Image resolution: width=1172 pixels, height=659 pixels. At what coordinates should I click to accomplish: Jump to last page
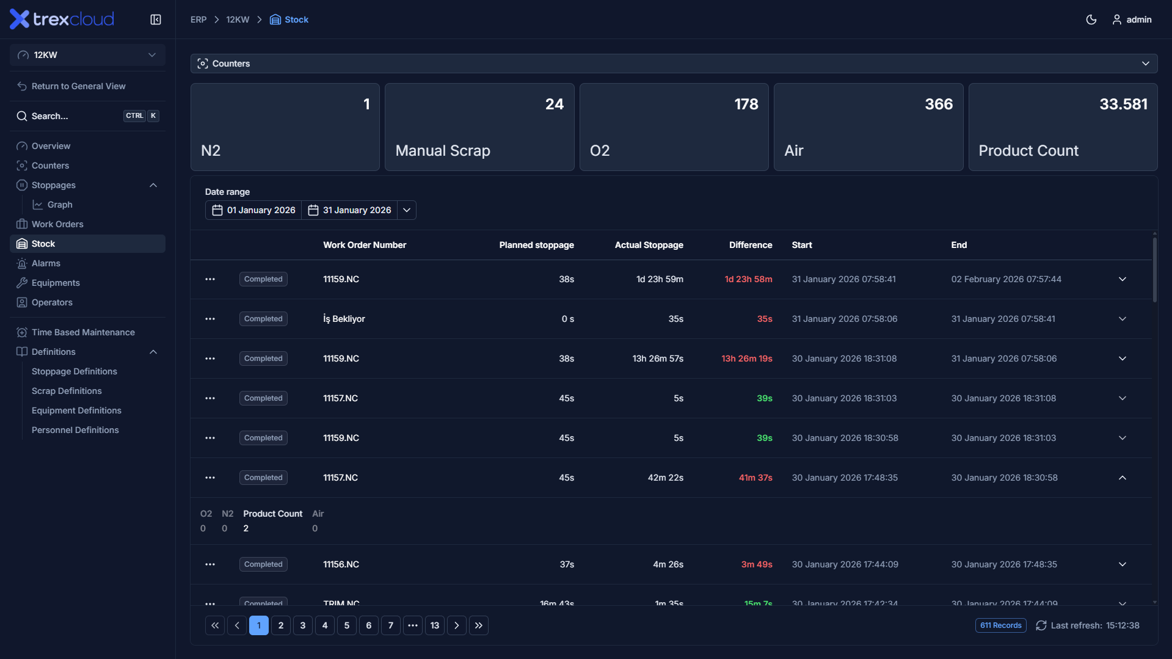[x=479, y=625]
